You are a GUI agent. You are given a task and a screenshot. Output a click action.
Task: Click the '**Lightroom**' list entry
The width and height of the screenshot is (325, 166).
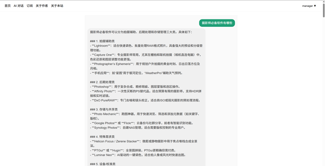point(146,48)
